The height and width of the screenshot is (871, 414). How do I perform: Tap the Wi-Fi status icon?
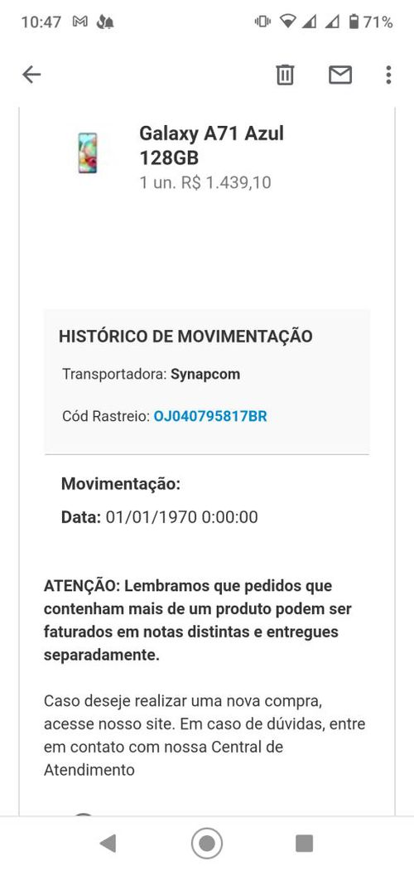[x=288, y=22]
